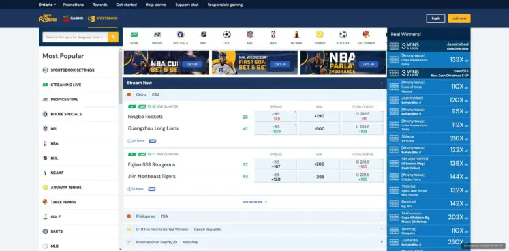The width and height of the screenshot is (509, 251).
Task: Switch to the Casino tab
Action: pos(72,18)
